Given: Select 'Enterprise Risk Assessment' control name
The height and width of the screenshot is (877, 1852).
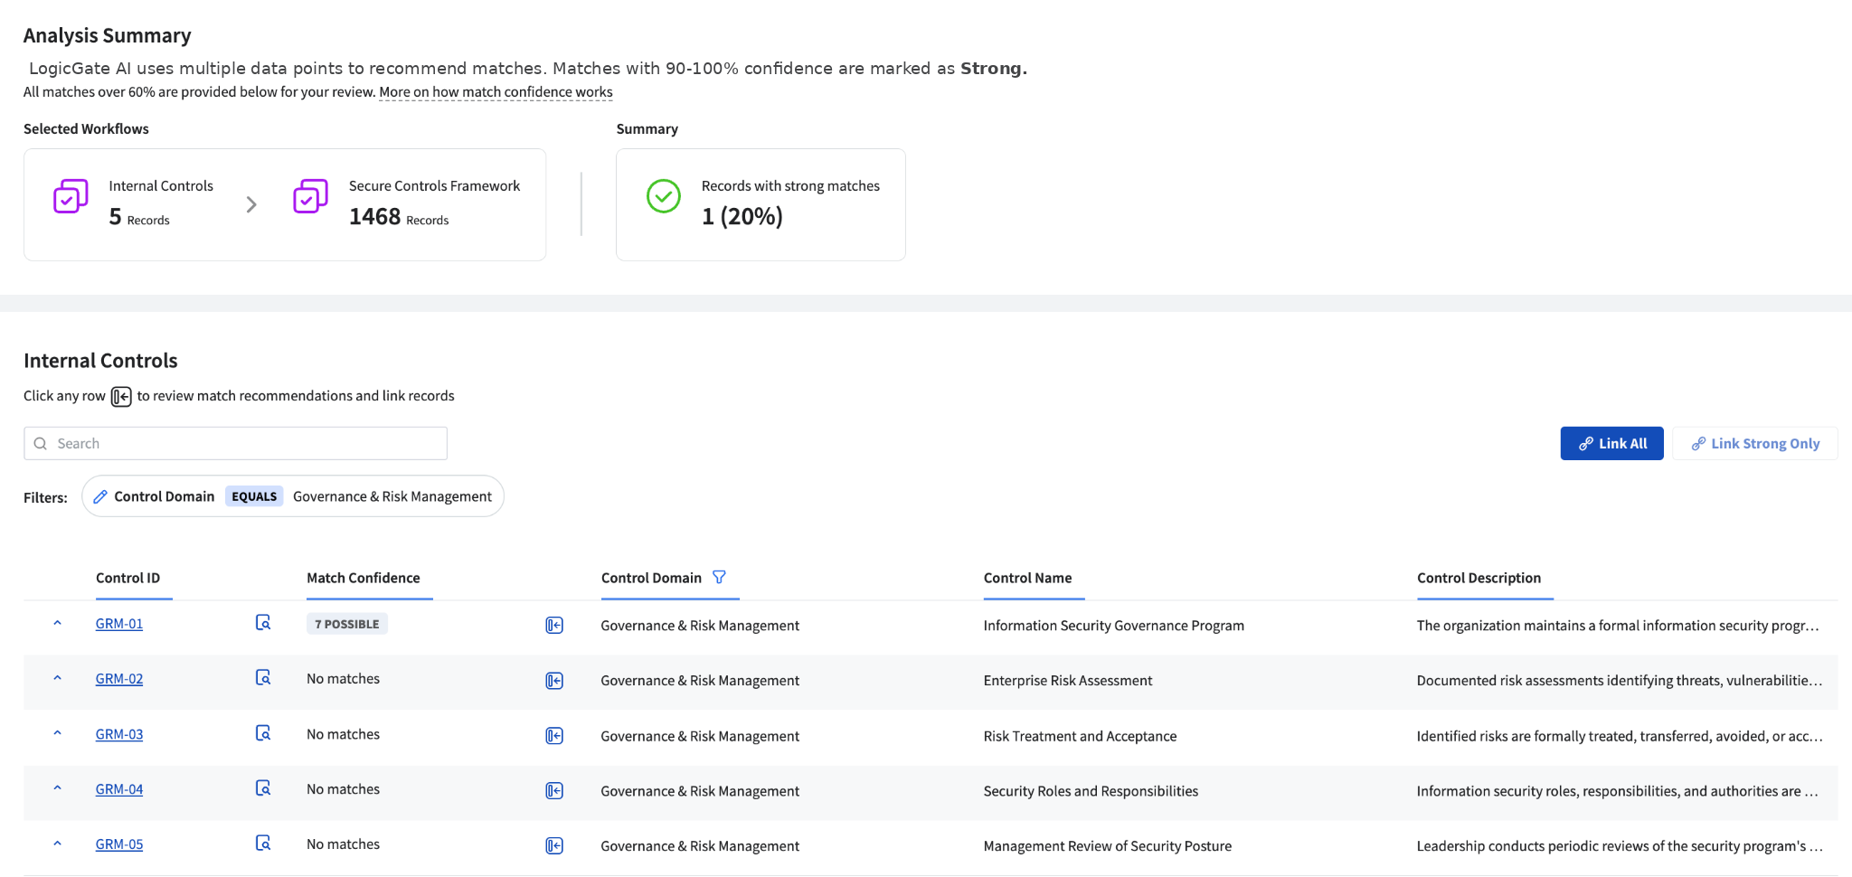Looking at the screenshot, I should click(x=1068, y=681).
